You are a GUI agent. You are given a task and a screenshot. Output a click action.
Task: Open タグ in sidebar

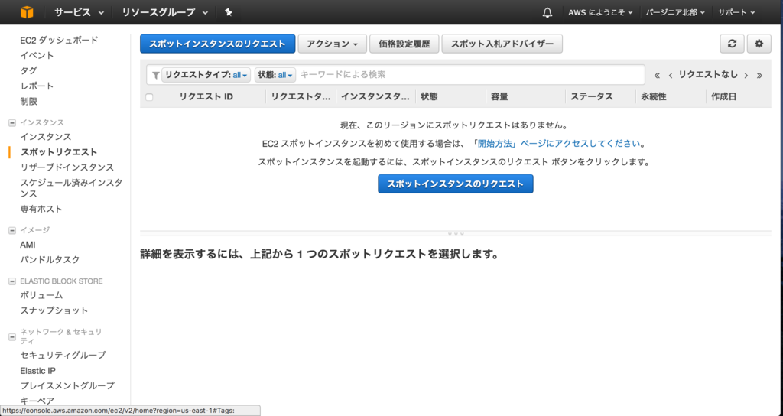28,70
